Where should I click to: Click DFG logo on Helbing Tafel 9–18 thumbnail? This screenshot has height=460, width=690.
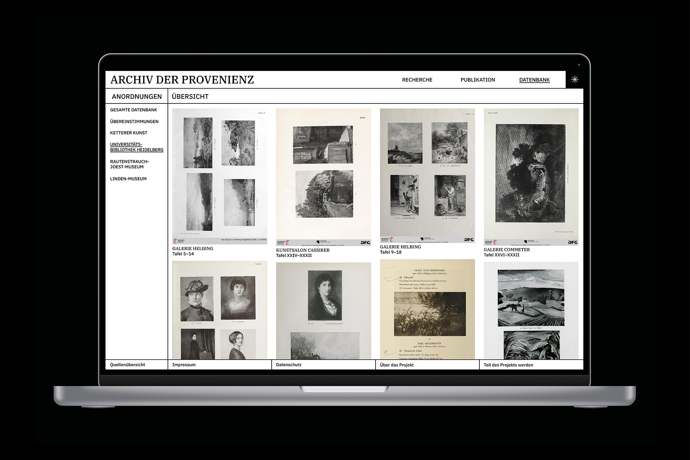[x=469, y=239]
